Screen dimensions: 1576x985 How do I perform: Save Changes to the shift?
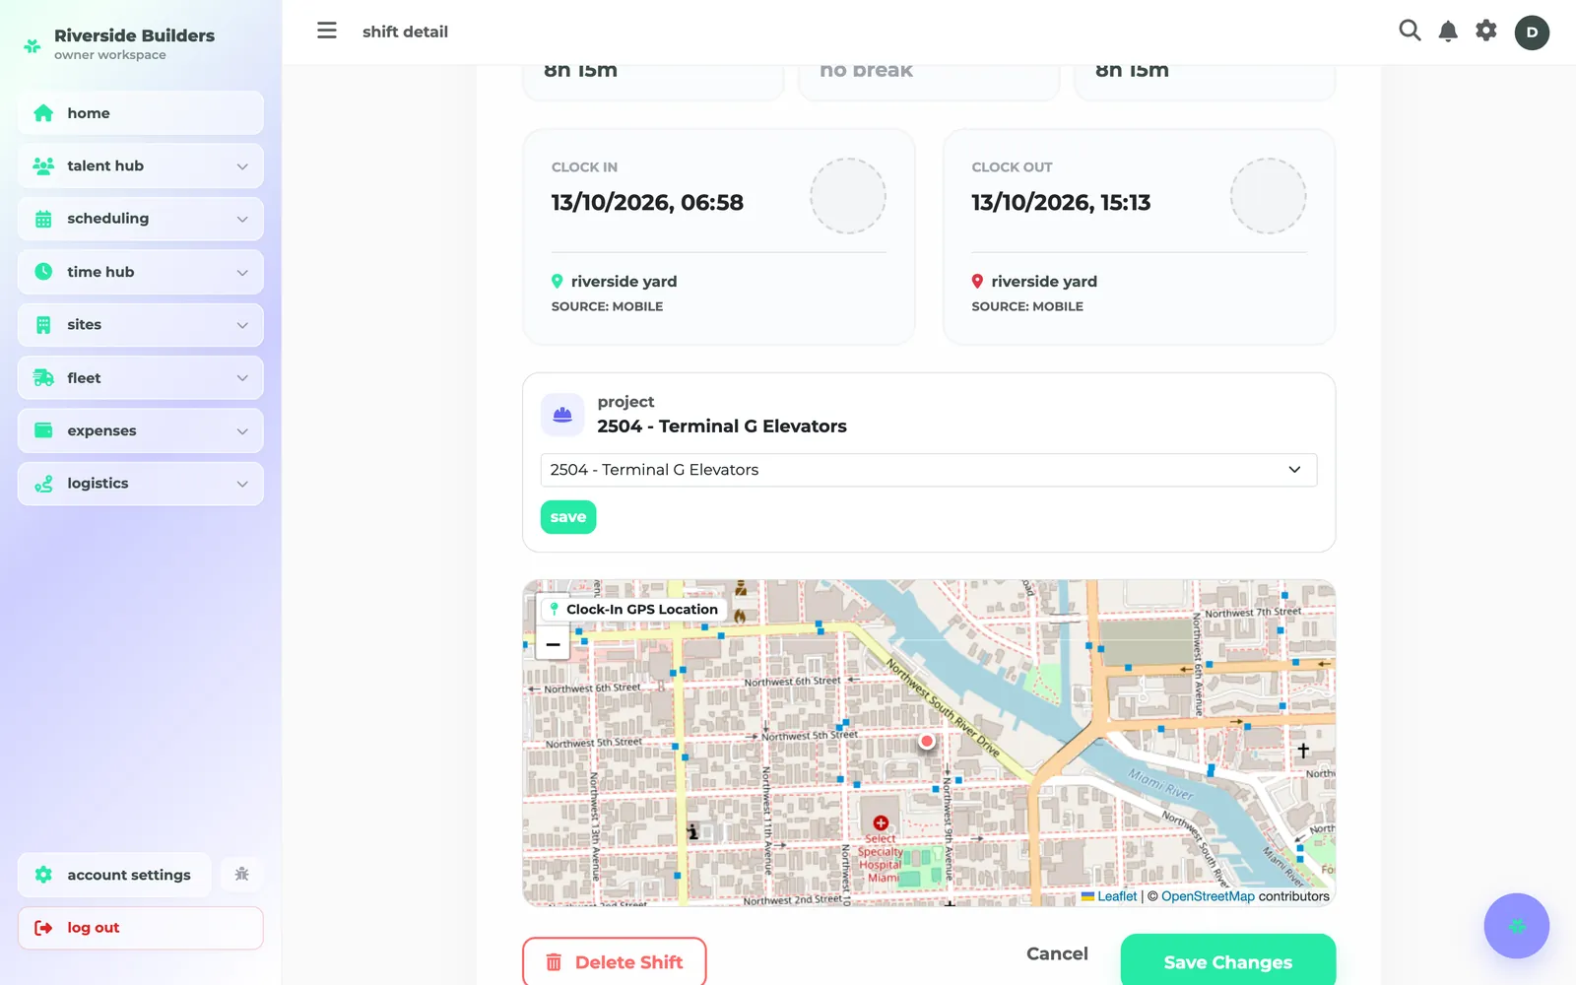[x=1228, y=961]
